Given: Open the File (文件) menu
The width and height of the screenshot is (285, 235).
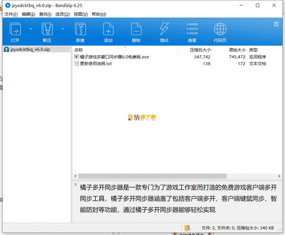Looking at the screenshot, I should pyautogui.click(x=11, y=14).
